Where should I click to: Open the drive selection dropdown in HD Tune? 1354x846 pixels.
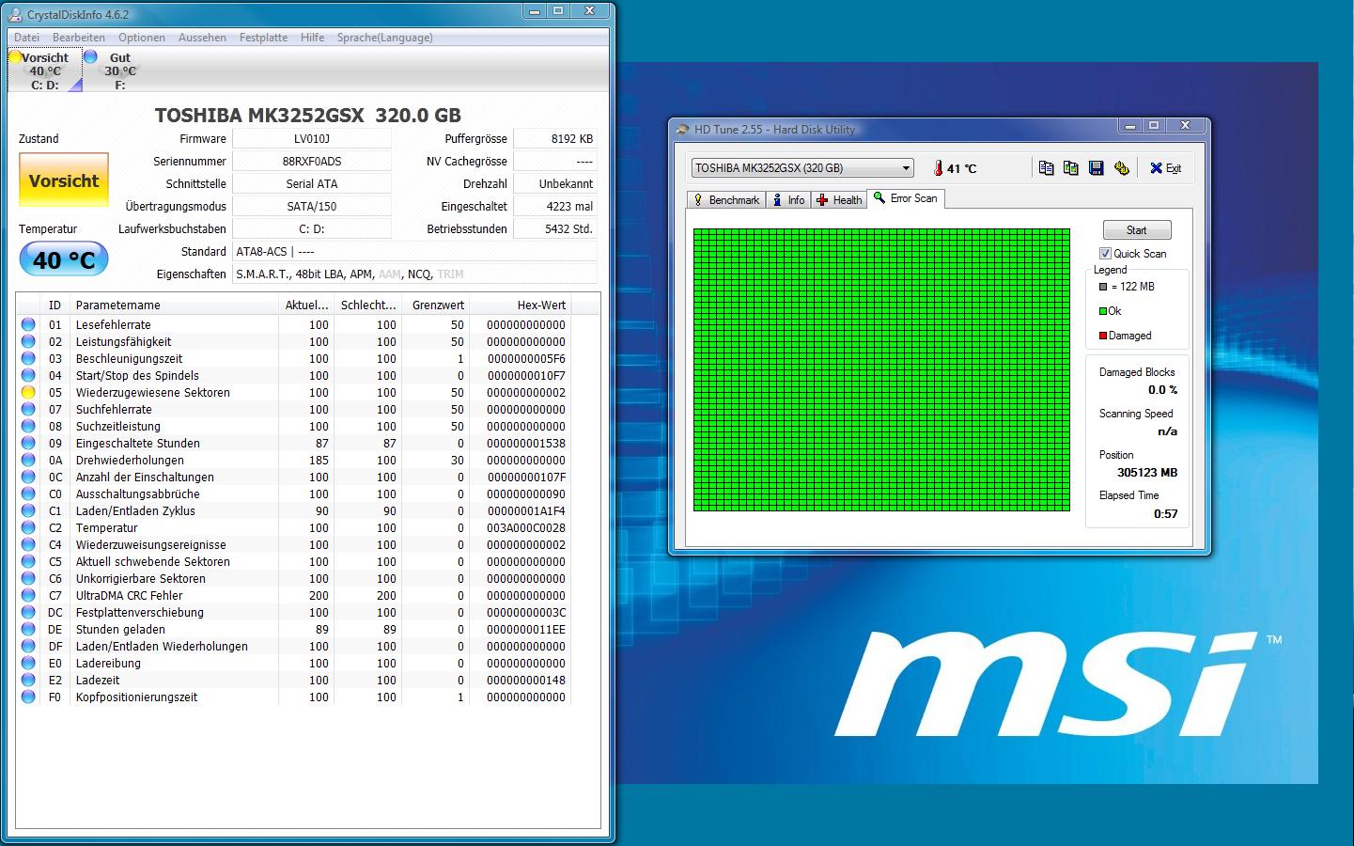[x=802, y=168]
